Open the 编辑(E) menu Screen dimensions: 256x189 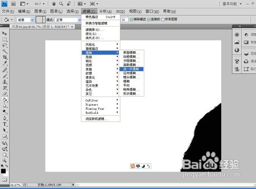click(24, 11)
